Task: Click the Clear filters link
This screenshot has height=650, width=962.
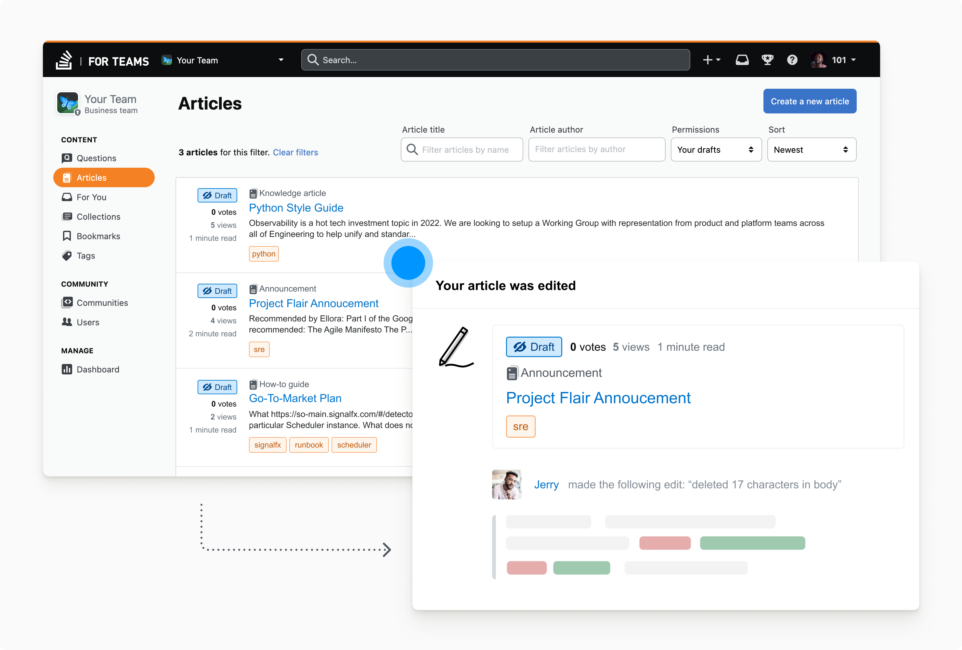Action: (295, 152)
